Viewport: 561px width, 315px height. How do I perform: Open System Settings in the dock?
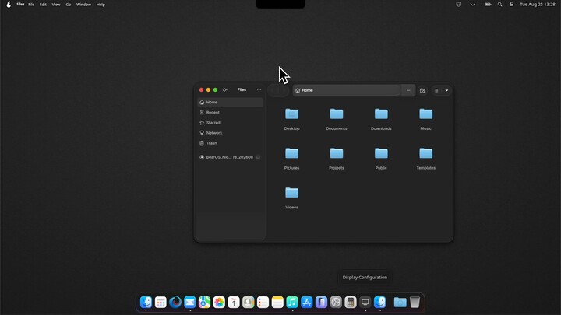(x=336, y=302)
